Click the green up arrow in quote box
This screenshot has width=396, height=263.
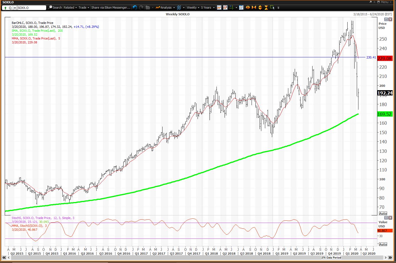click(5, 8)
